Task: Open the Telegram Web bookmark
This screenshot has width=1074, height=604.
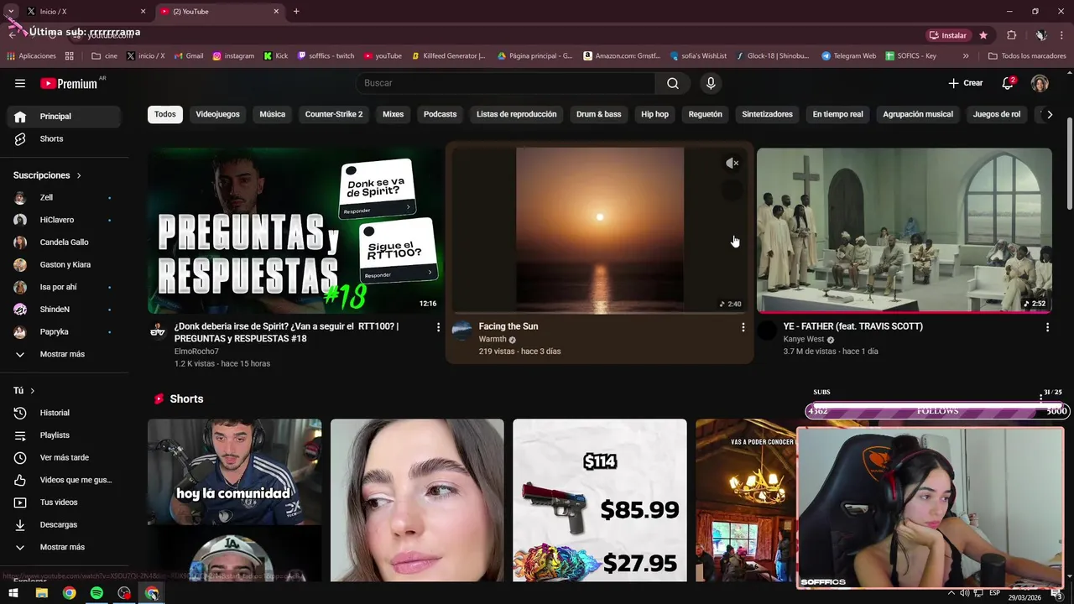Action: coord(848,56)
